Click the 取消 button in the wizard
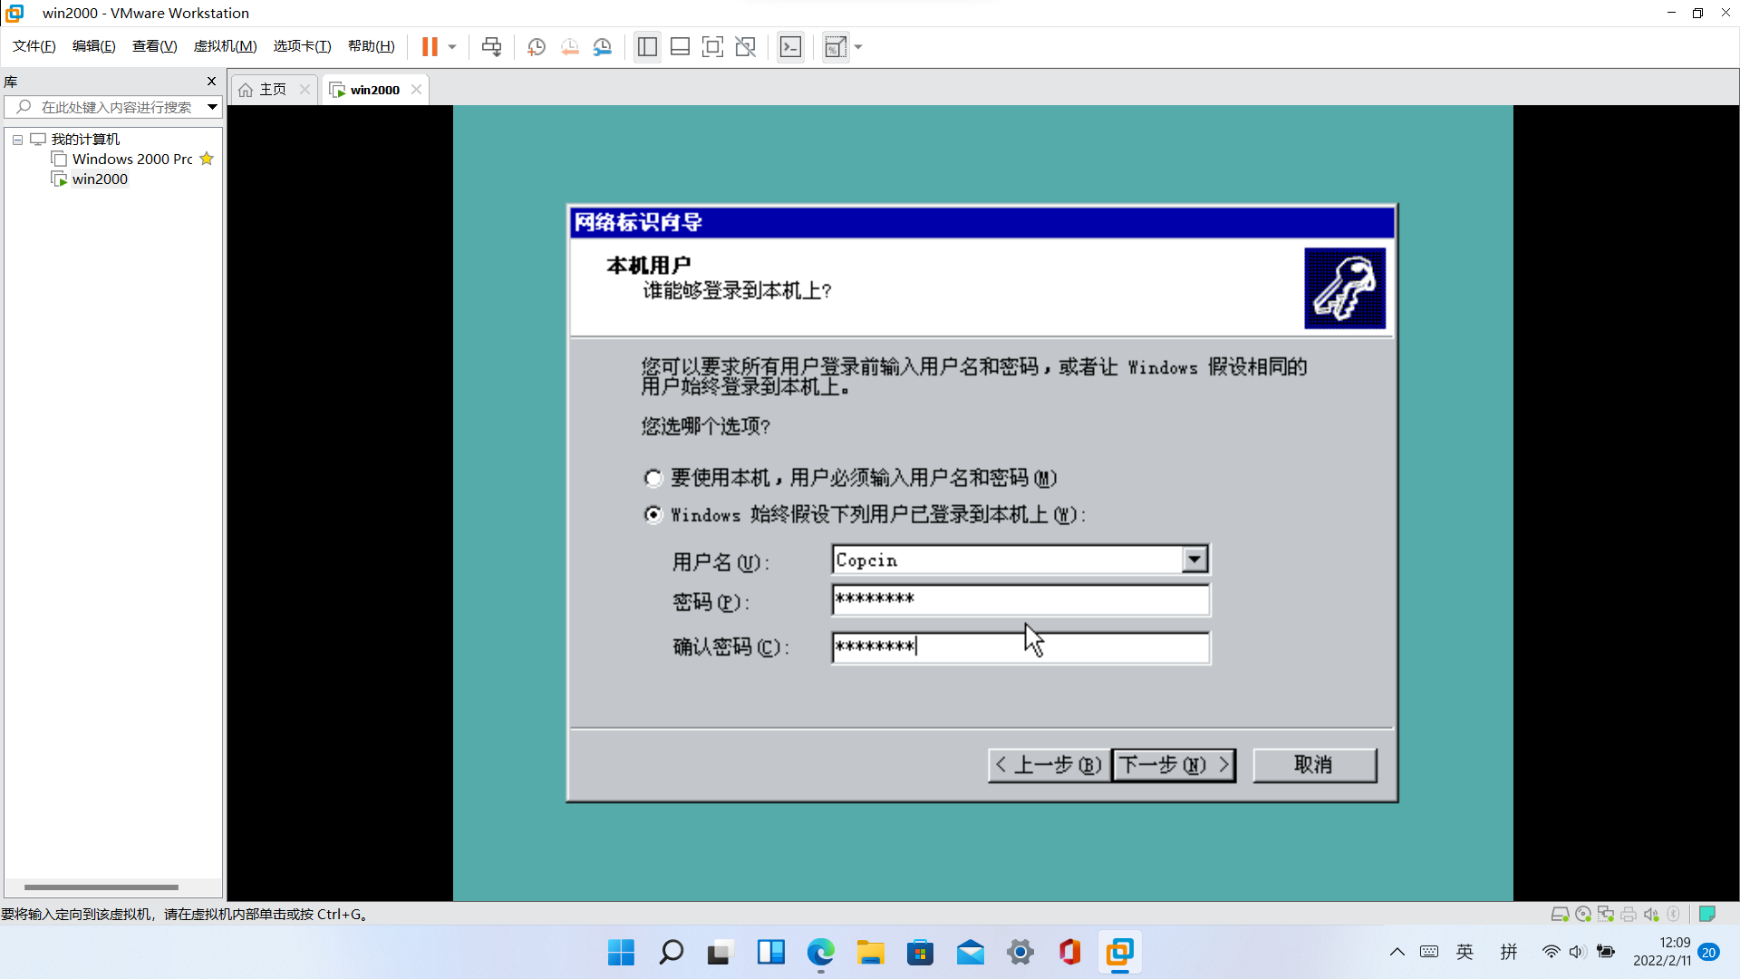This screenshot has height=979, width=1740. coord(1314,765)
